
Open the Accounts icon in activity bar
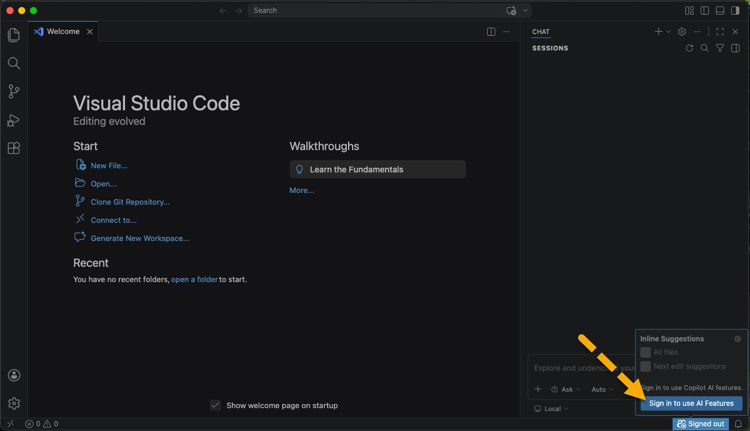[x=14, y=375]
